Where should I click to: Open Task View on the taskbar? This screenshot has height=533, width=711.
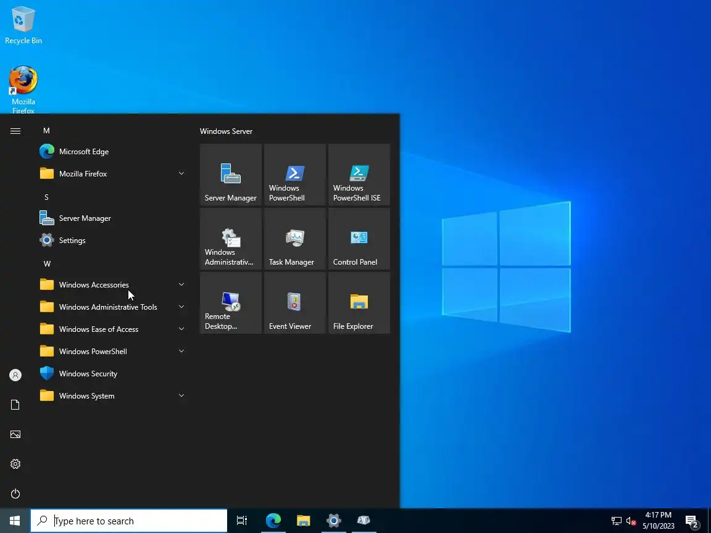(242, 521)
